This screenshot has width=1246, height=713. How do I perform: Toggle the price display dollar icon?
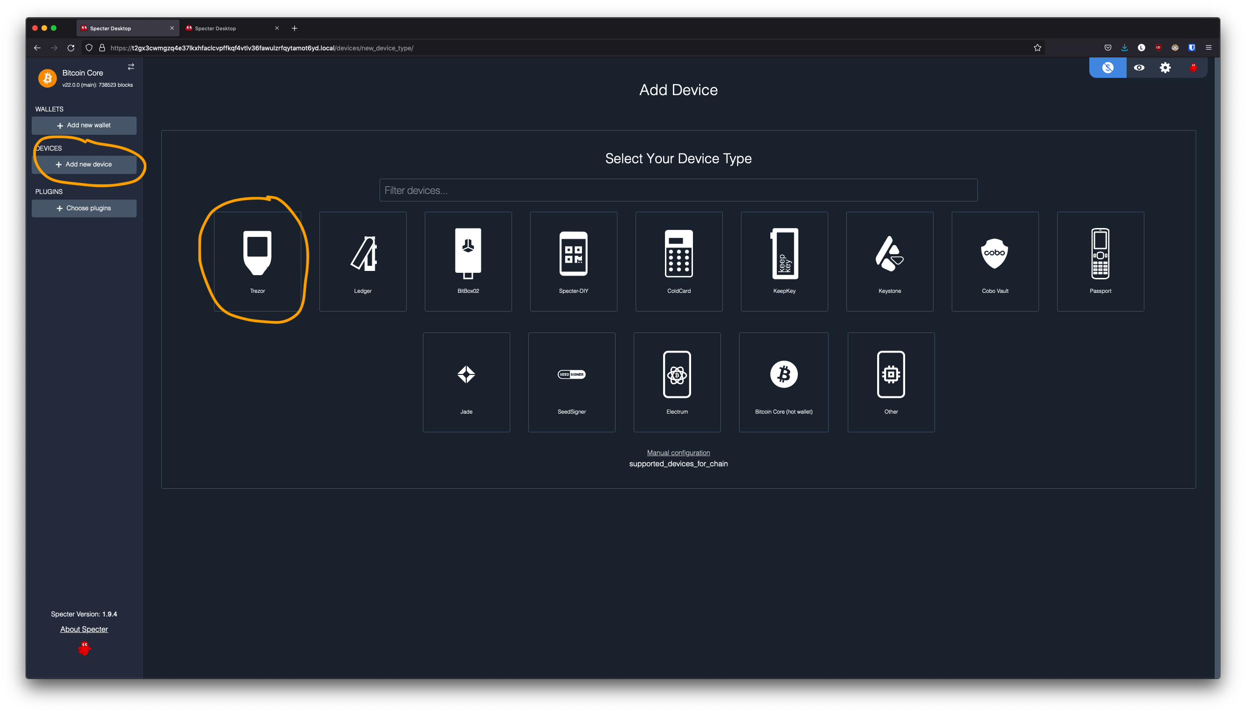coord(1108,68)
